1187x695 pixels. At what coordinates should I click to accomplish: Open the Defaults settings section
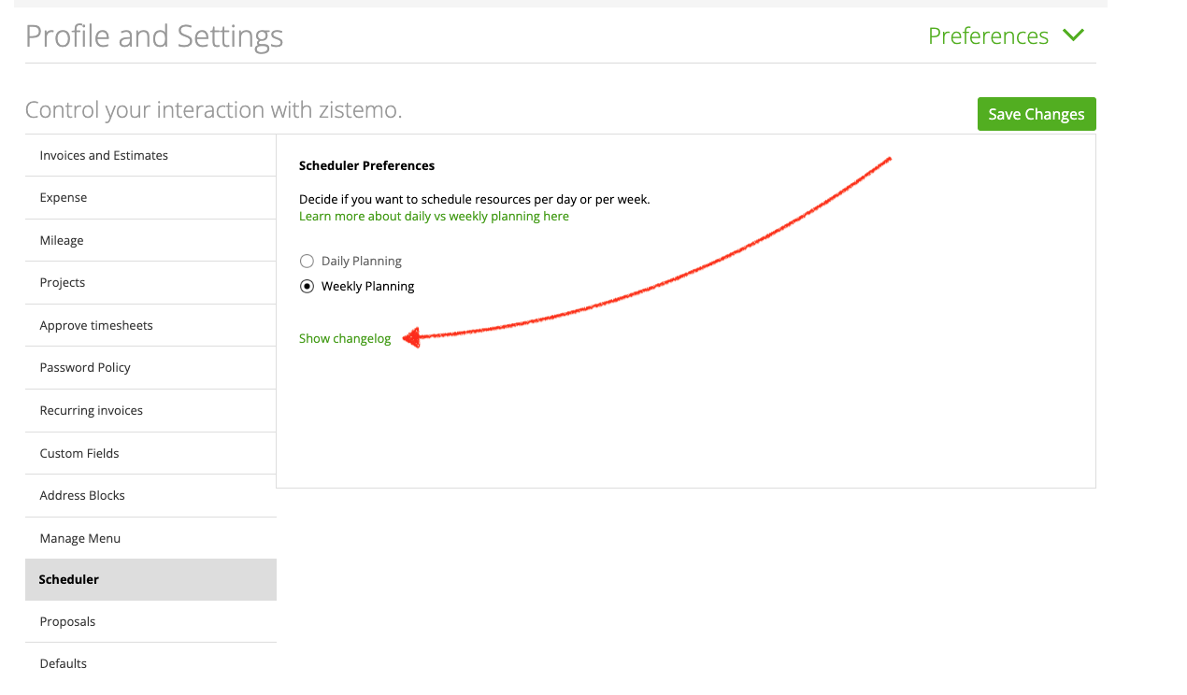(x=63, y=663)
